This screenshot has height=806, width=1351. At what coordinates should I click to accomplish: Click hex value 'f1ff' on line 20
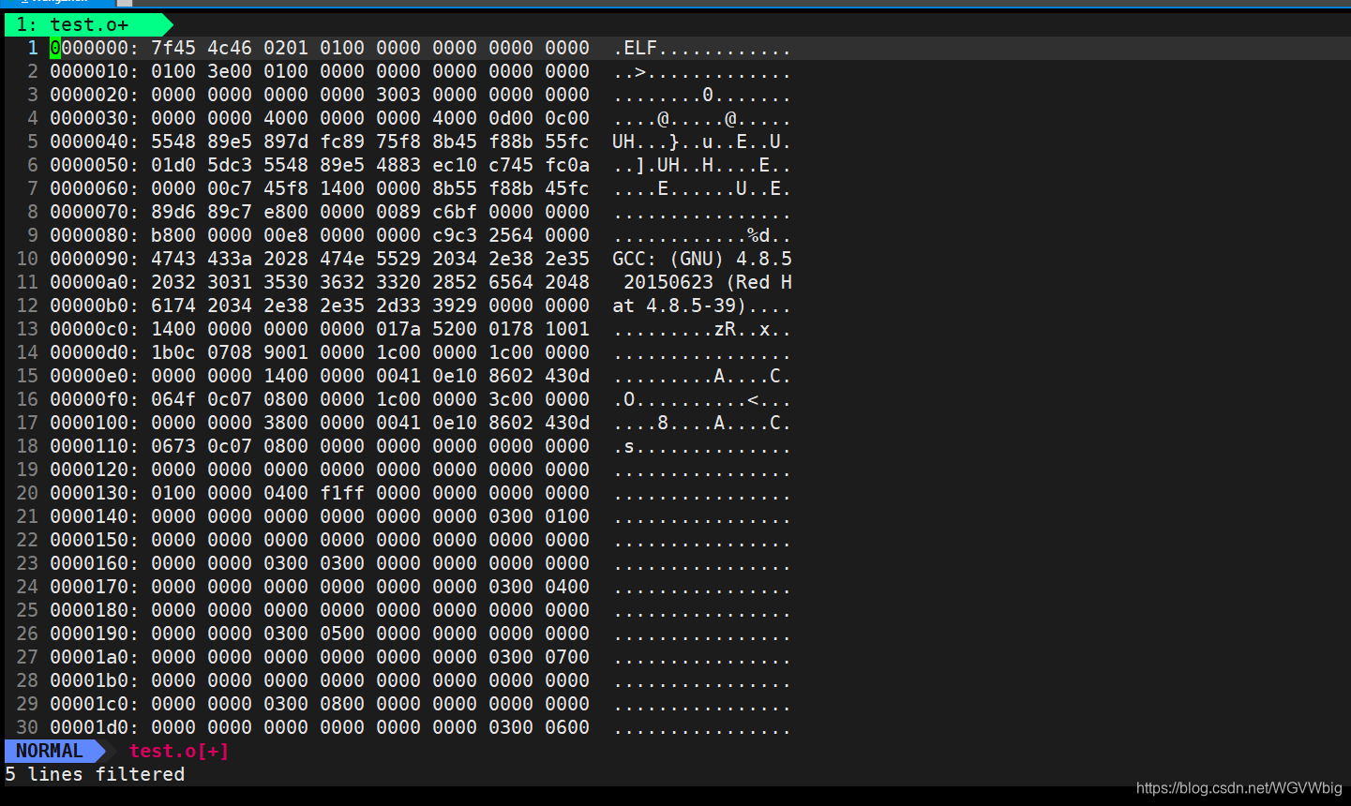click(342, 493)
